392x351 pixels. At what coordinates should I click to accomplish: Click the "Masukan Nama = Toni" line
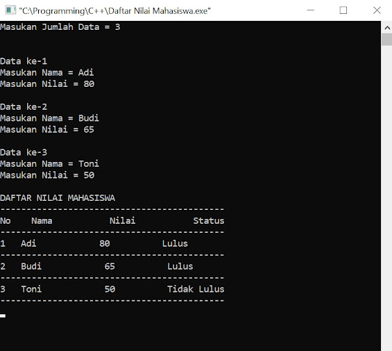point(49,164)
